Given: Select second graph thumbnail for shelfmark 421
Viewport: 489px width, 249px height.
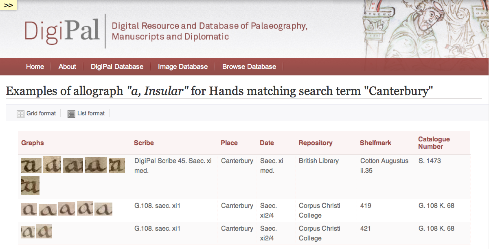Looking at the screenshot, I should [x=44, y=231].
